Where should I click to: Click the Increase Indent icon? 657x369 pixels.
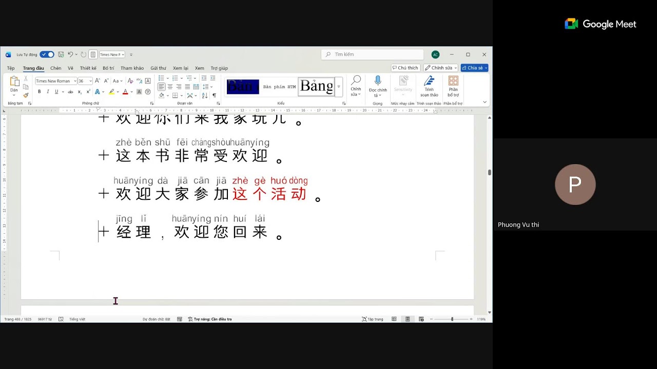[212, 78]
